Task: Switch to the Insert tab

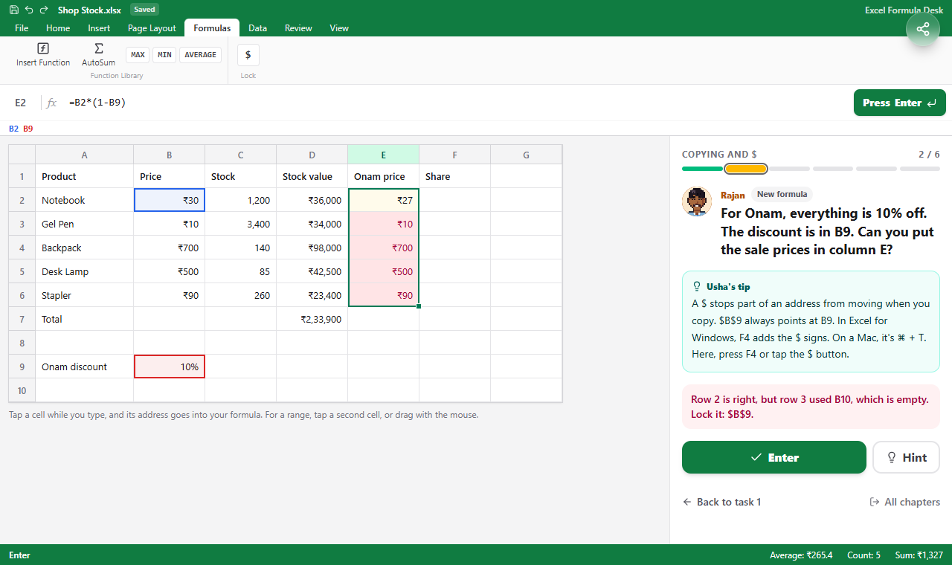Action: [99, 28]
